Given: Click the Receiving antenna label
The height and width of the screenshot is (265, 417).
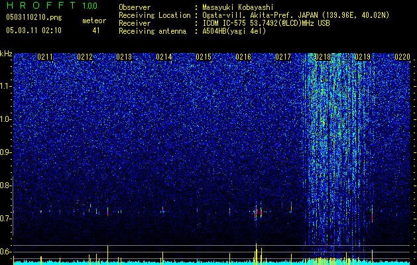Looking at the screenshot, I should [x=152, y=31].
